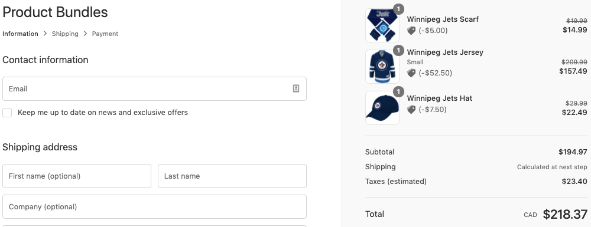The height and width of the screenshot is (227, 591).
Task: Go to the Shipping breadcrumb step
Action: (x=65, y=34)
